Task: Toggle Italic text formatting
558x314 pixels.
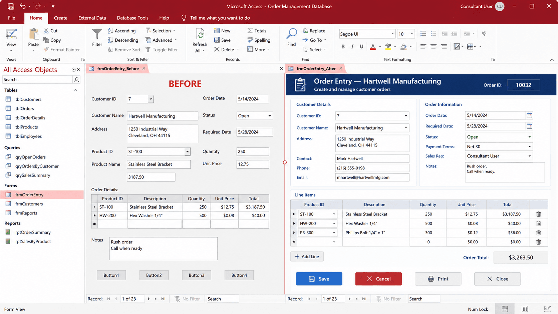Action: coord(352,47)
